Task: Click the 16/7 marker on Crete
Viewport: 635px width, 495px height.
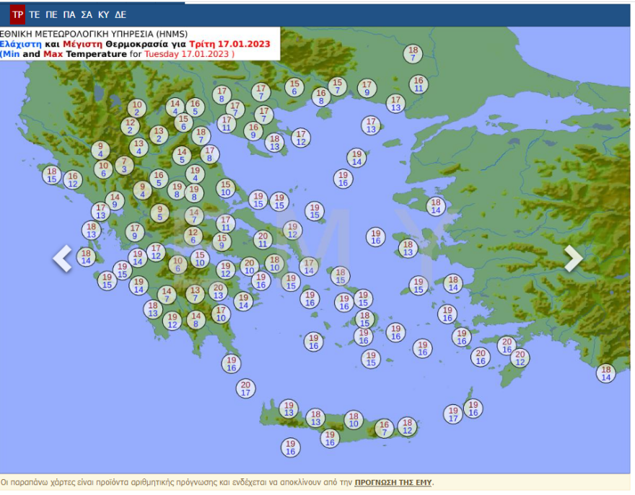Action: [384, 429]
